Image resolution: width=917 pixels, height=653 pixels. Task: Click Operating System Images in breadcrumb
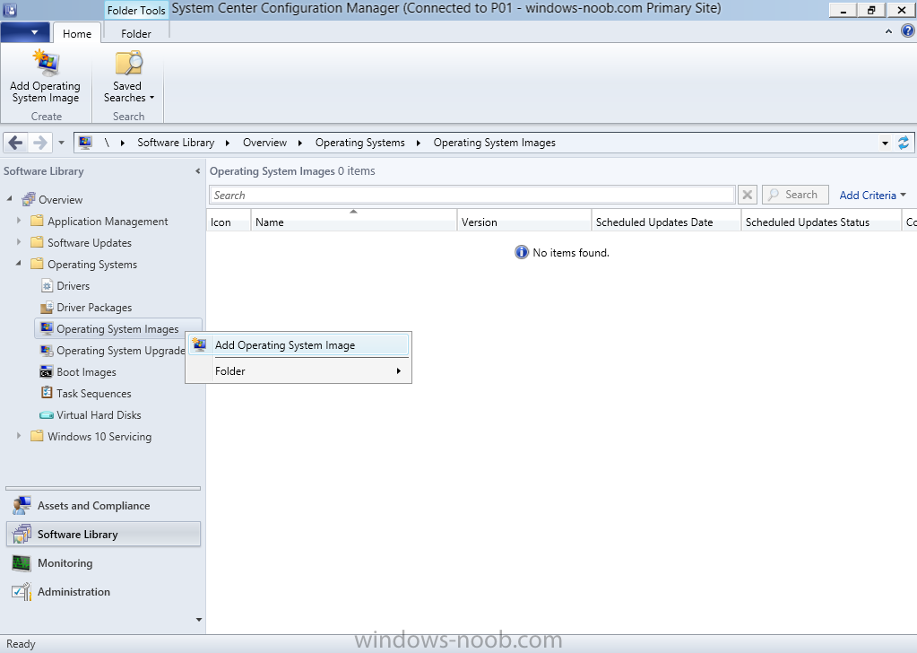point(494,143)
